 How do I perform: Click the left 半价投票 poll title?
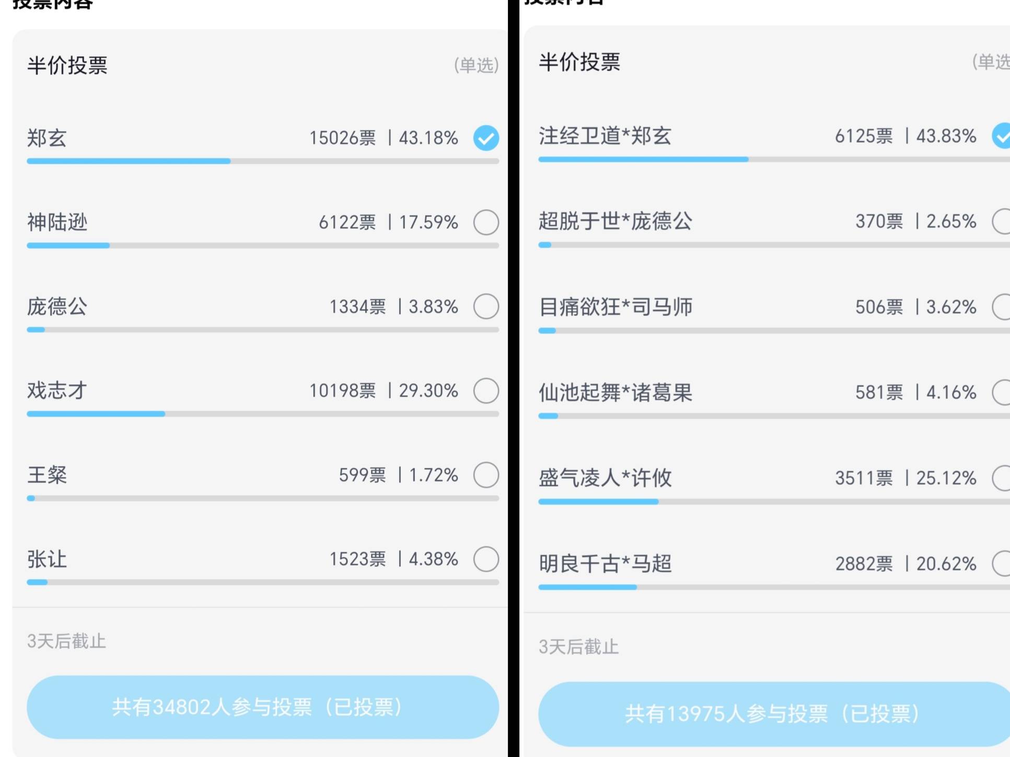67,65
